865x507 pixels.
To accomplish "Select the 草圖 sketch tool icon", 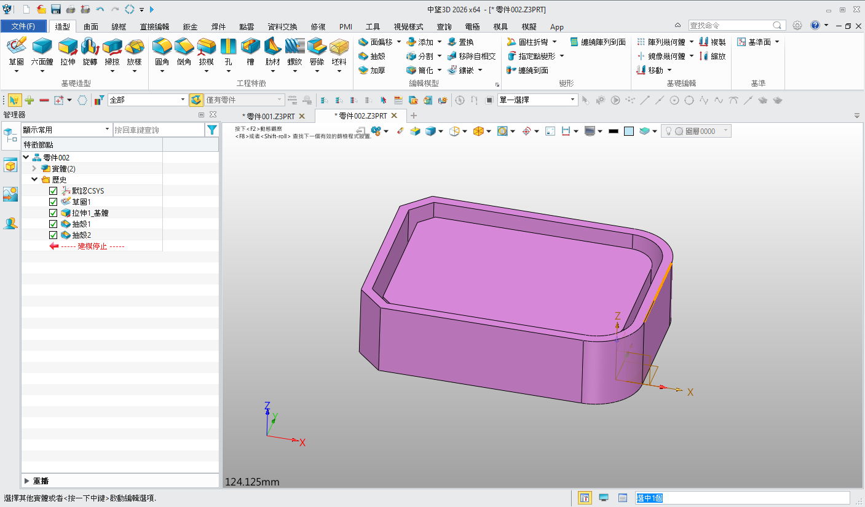I will tap(17, 46).
